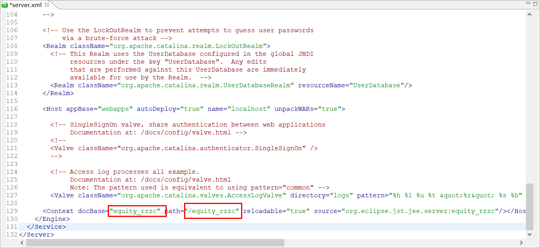The height and width of the screenshot is (248, 540).
Task: Close the server.xml tab
Action: (x=47, y=5)
